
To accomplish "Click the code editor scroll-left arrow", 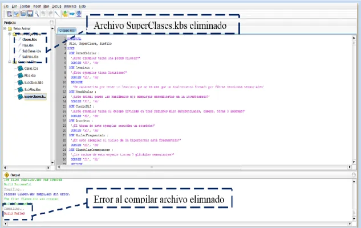I will [x=59, y=167].
